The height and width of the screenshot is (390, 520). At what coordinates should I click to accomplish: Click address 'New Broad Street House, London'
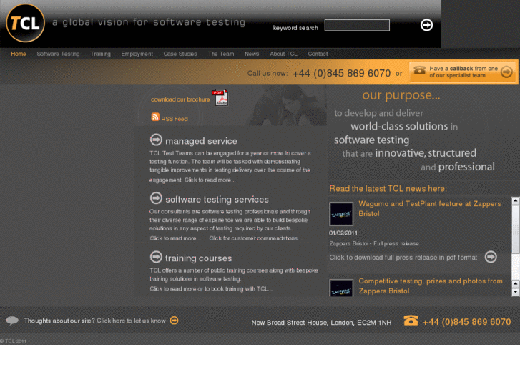point(321,323)
